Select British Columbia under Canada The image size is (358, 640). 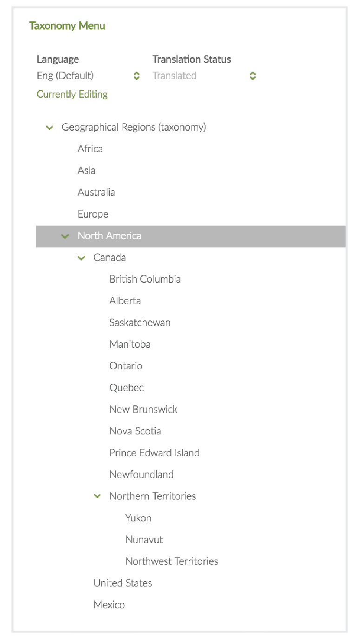[x=145, y=280]
